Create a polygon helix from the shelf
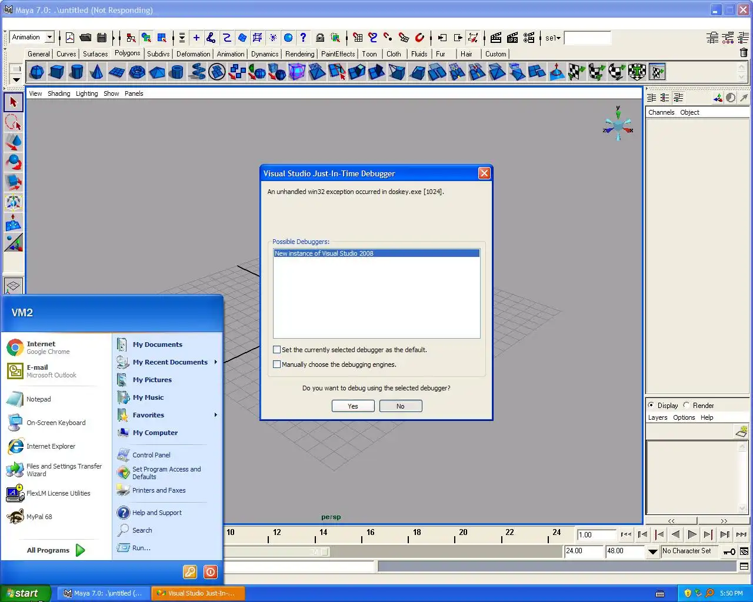753x602 pixels. pyautogui.click(x=197, y=72)
